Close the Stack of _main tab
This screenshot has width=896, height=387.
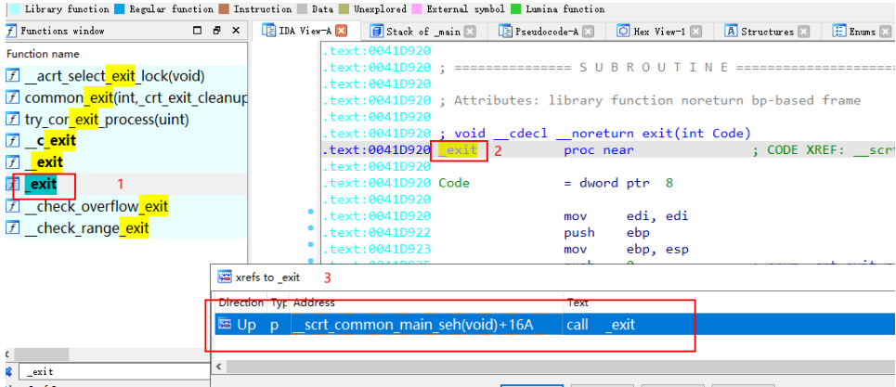tap(470, 32)
